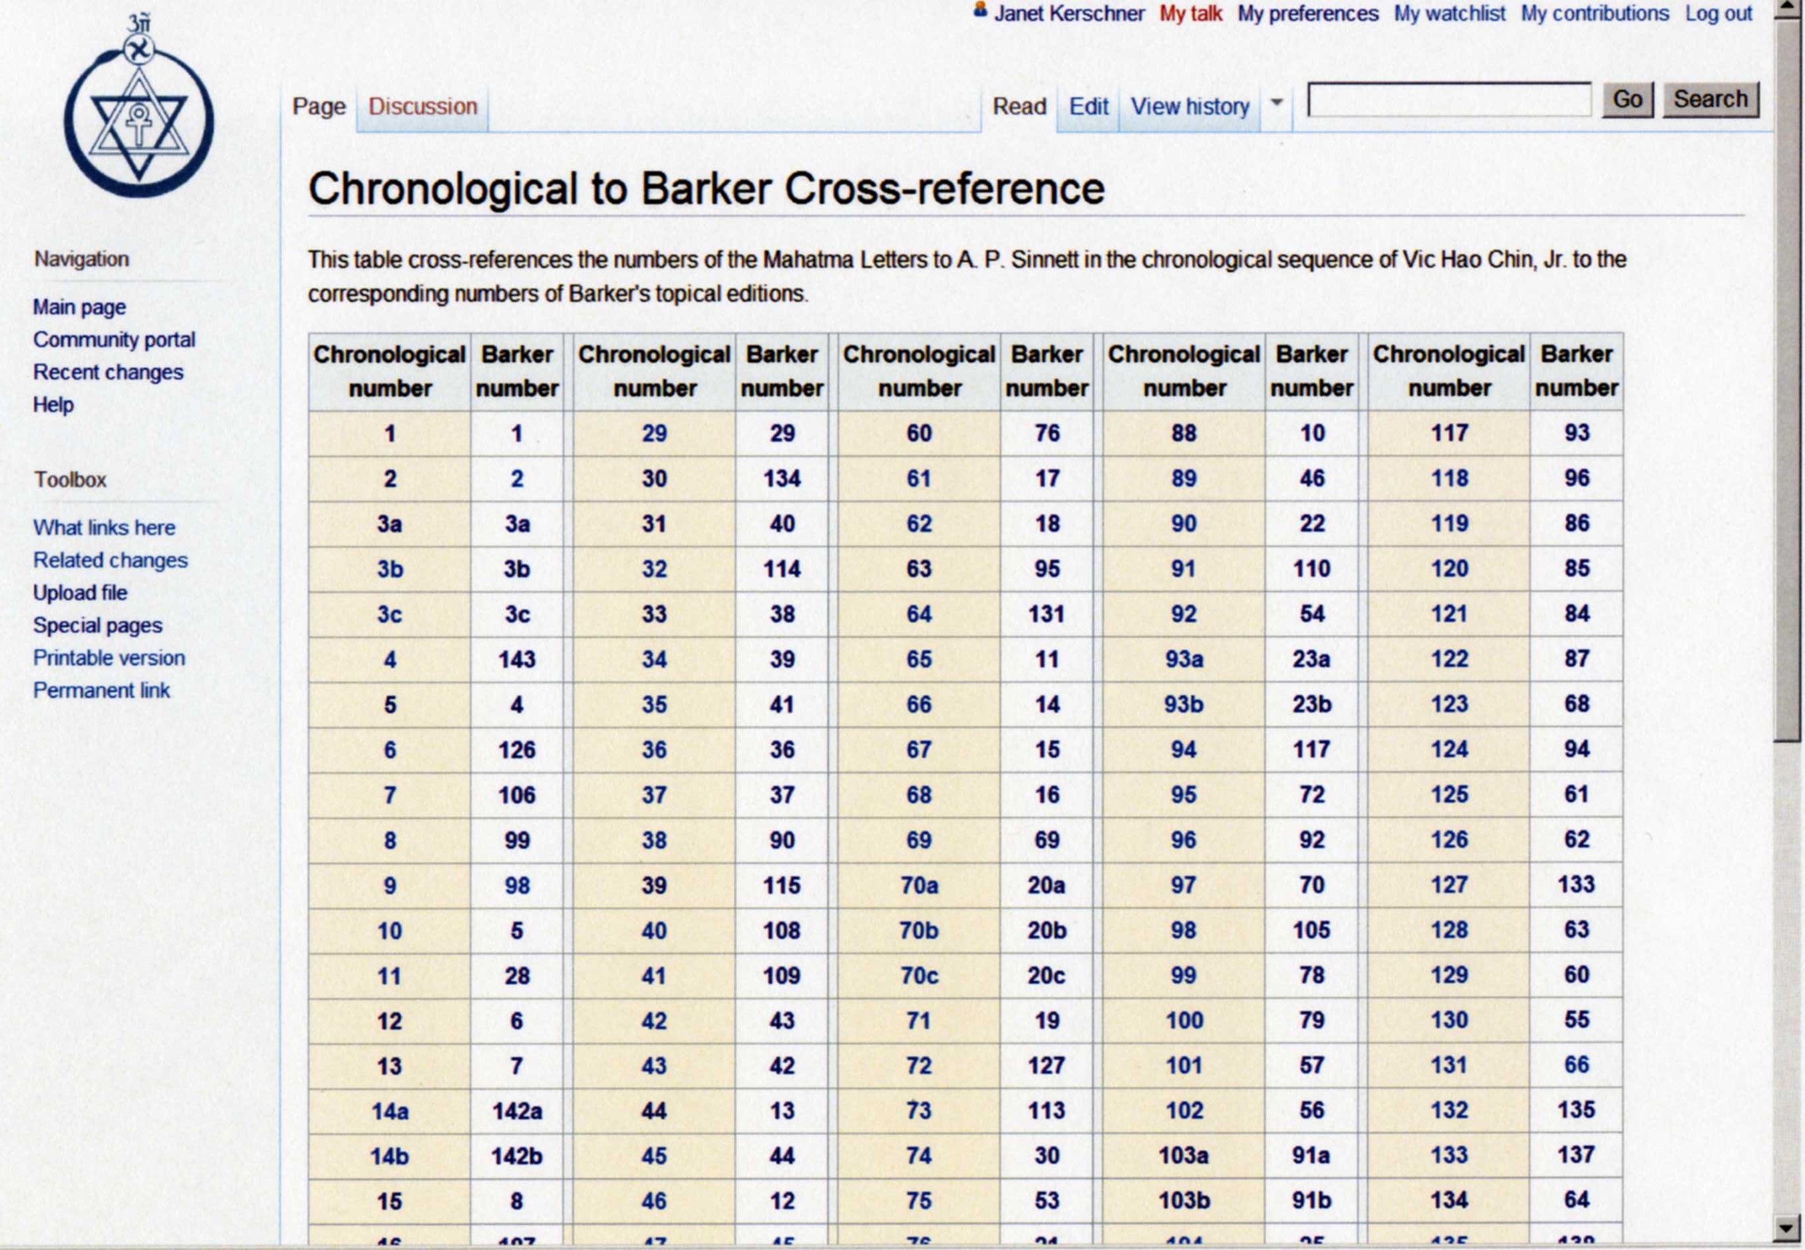Open chronological letter 88 link
This screenshot has height=1250, width=1805.
pos(1184,433)
